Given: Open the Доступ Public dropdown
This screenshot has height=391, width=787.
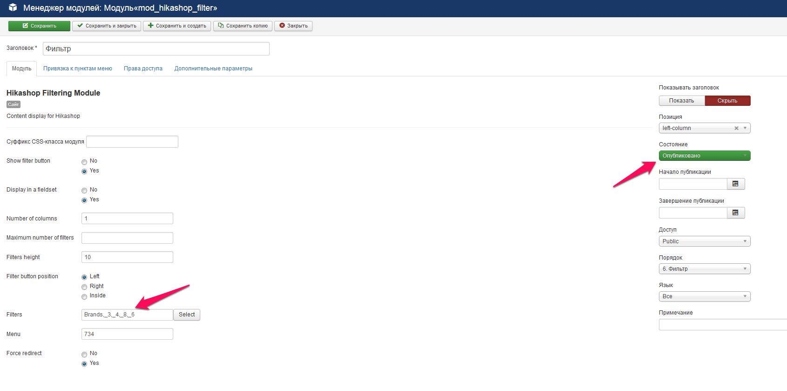Looking at the screenshot, I should tap(705, 241).
